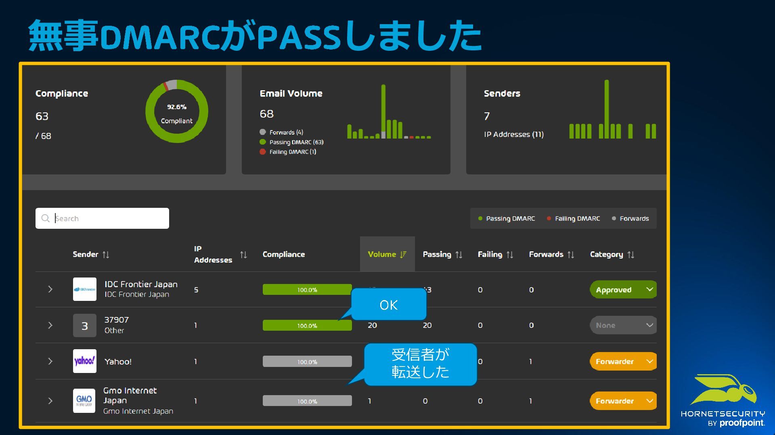Toggle Failing DMARC legend filter
Viewport: 775px width, 435px height.
[x=574, y=218]
